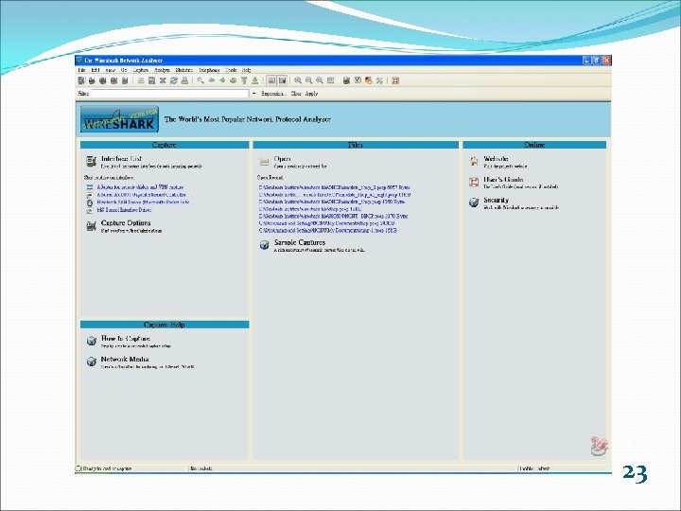This screenshot has height=511, width=681.
Task: Click Profile: Default in status bar
Action: pyautogui.click(x=534, y=468)
